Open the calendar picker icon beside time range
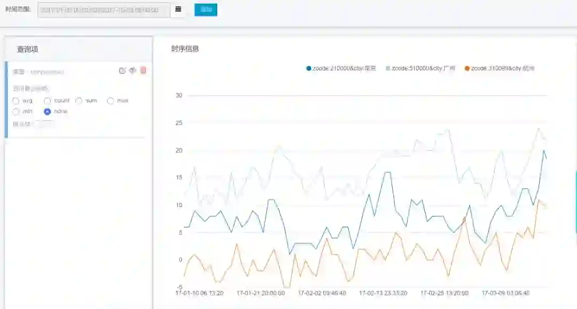577x309 pixels. pyautogui.click(x=178, y=10)
